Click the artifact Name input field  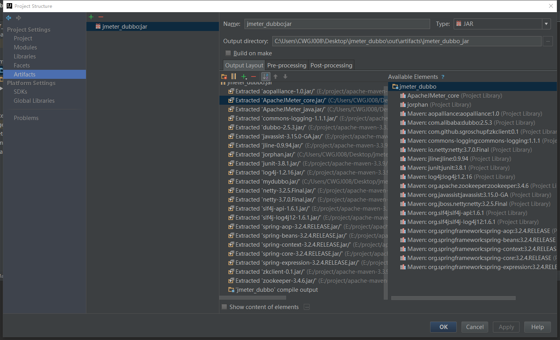tap(337, 24)
